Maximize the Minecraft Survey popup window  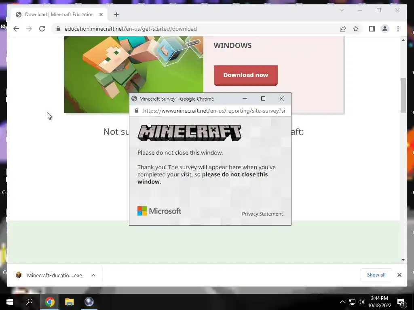point(263,98)
